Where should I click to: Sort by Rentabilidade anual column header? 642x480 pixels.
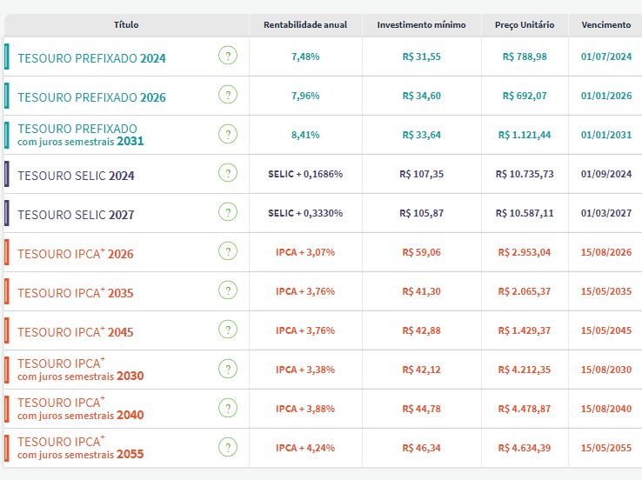pos(304,25)
